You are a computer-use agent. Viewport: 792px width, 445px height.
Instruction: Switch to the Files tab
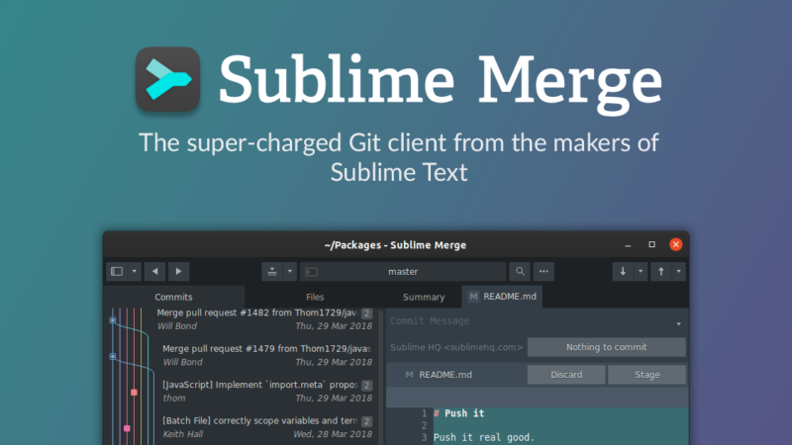tap(314, 297)
